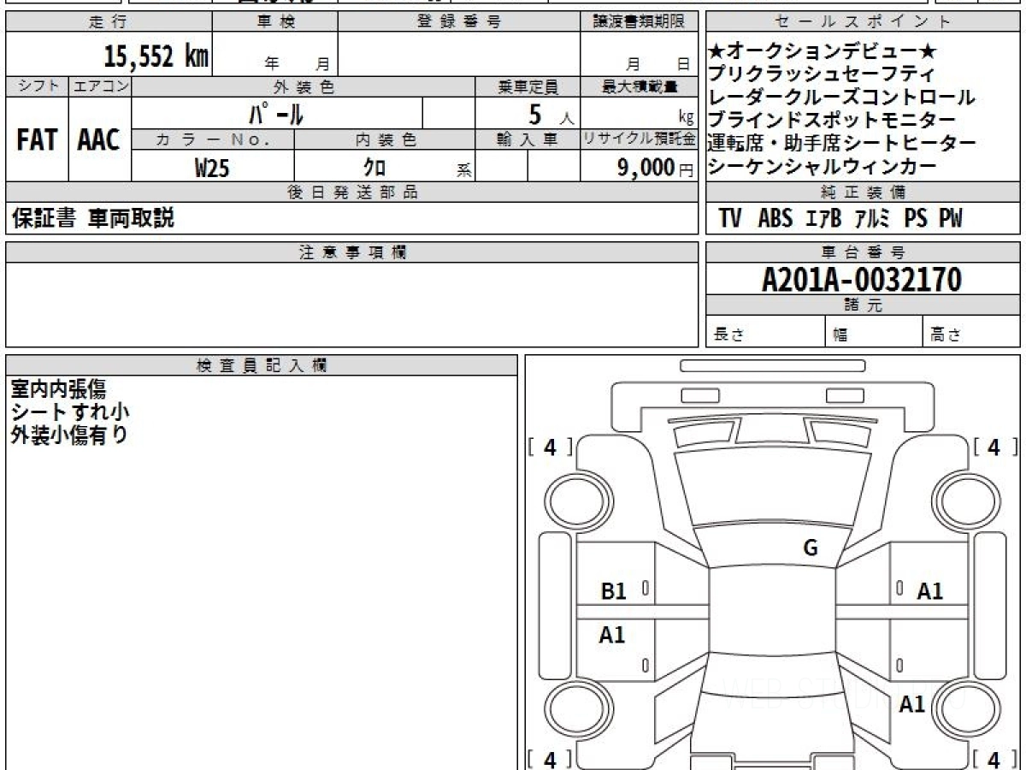Click the 注意事項欄 section header

click(352, 252)
